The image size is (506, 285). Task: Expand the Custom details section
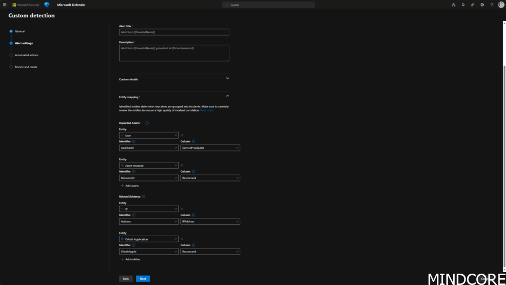pyautogui.click(x=227, y=78)
